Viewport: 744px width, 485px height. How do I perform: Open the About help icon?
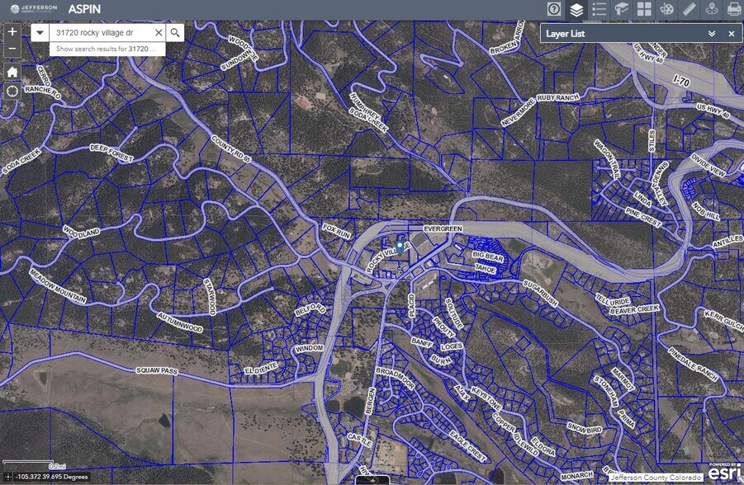click(x=553, y=9)
